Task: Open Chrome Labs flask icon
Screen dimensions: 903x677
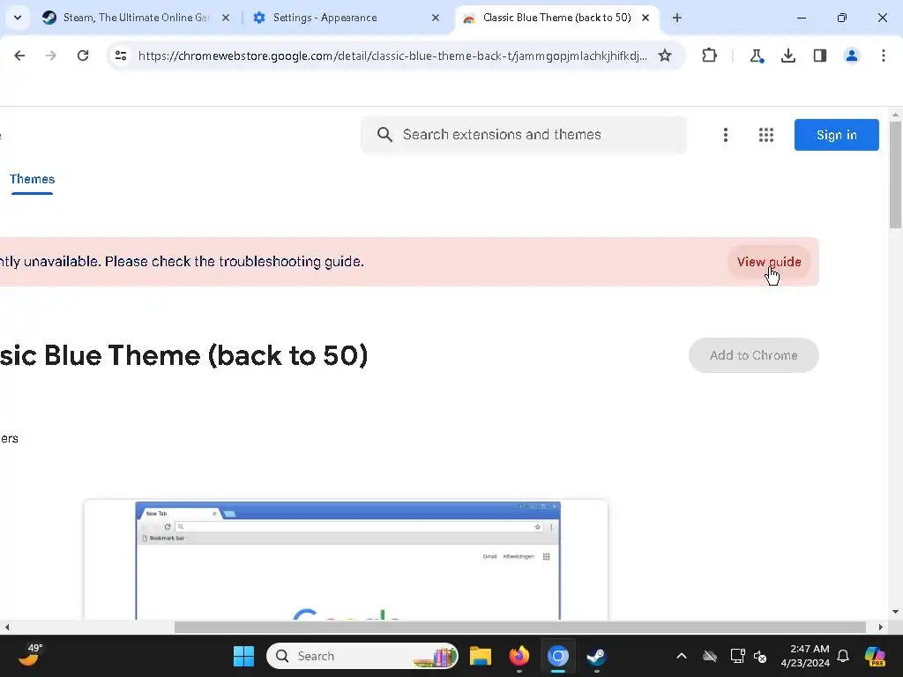Action: point(756,56)
